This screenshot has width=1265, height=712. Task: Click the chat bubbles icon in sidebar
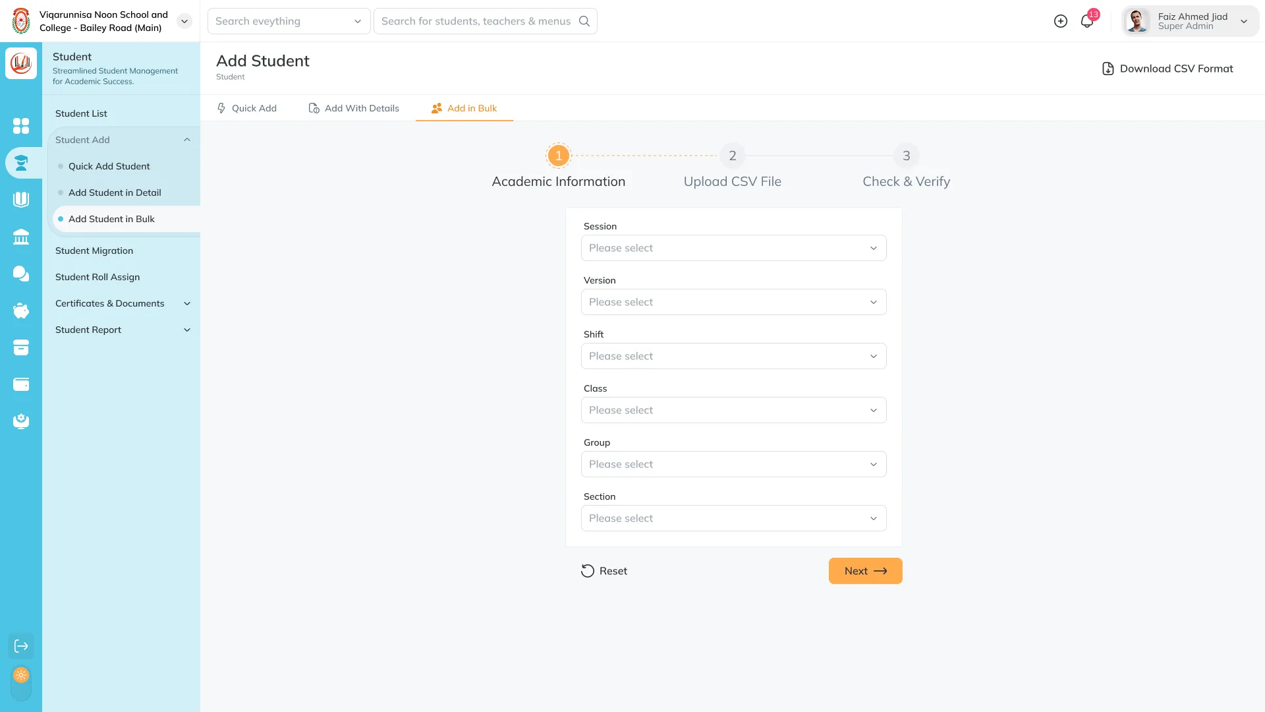(x=21, y=274)
